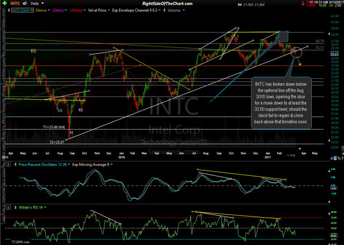Click the 2017 year label on time axis
344x245 pixels.
pos(268,157)
